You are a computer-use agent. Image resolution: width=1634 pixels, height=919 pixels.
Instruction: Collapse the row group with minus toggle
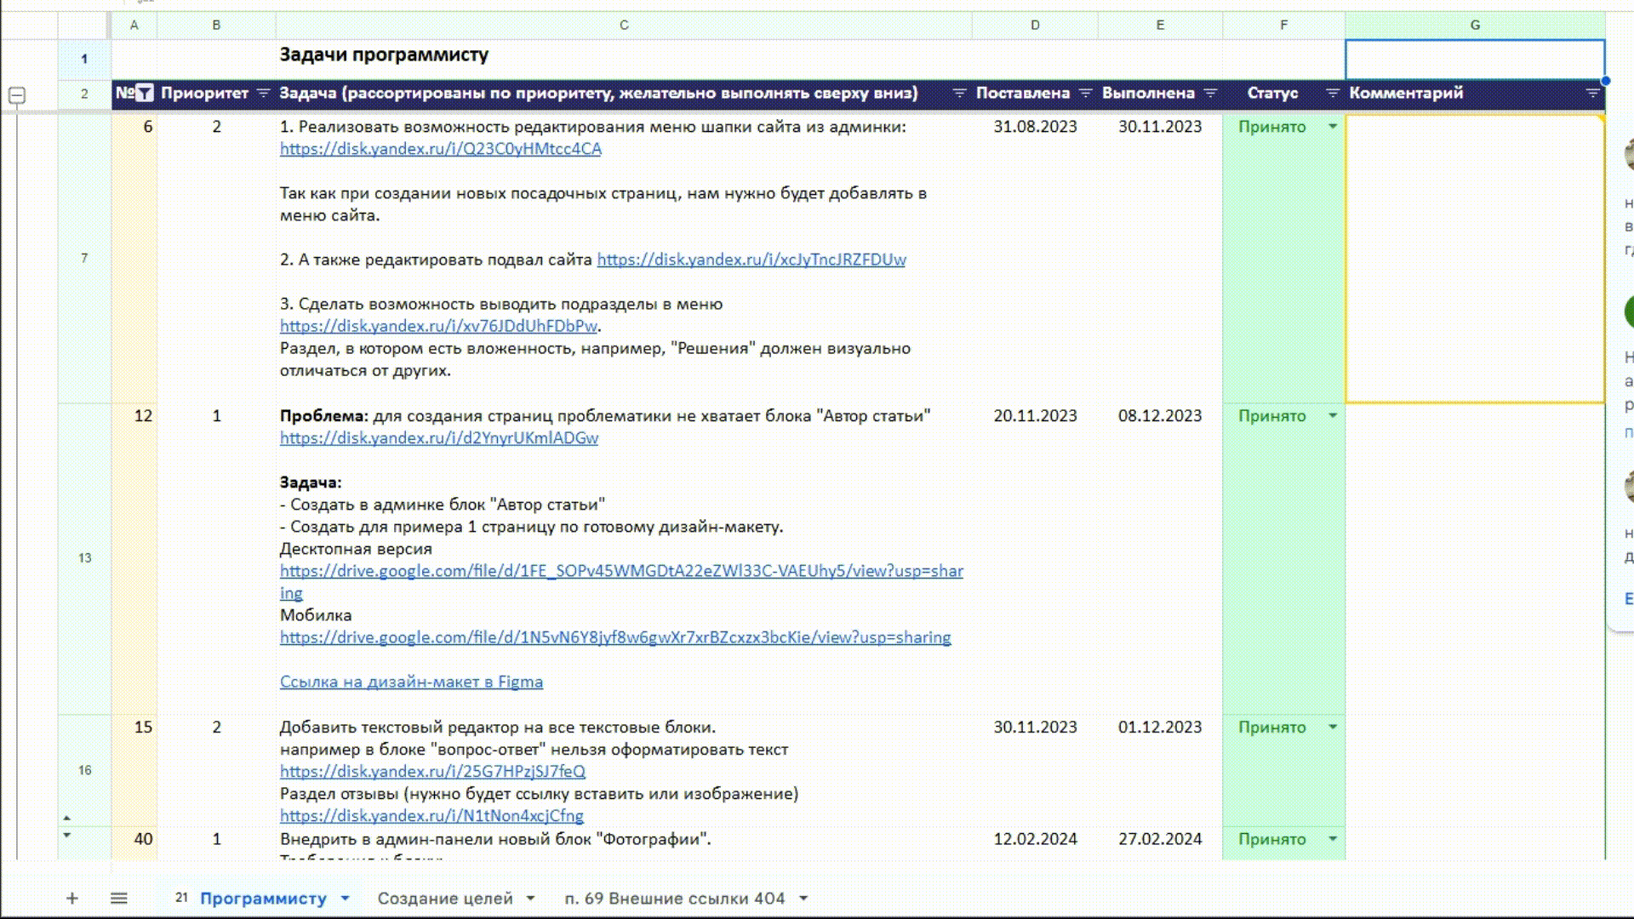pyautogui.click(x=16, y=95)
